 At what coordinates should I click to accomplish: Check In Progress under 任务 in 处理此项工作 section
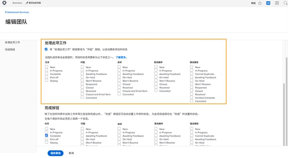tap(46, 70)
